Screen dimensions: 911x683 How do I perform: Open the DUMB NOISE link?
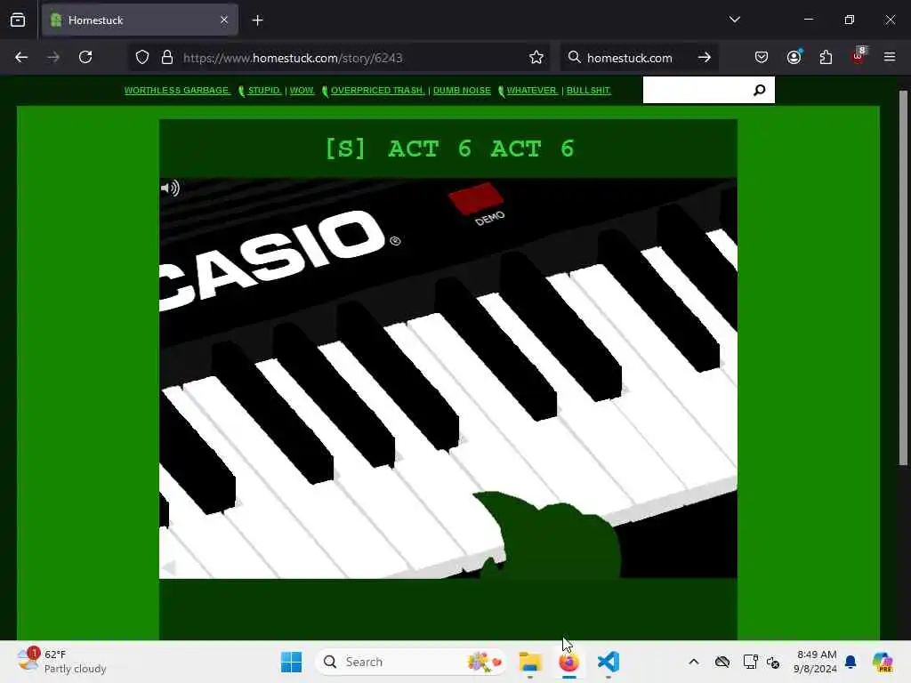(462, 91)
